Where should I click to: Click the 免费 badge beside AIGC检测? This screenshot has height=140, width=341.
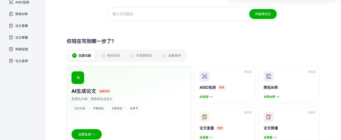(x=222, y=88)
